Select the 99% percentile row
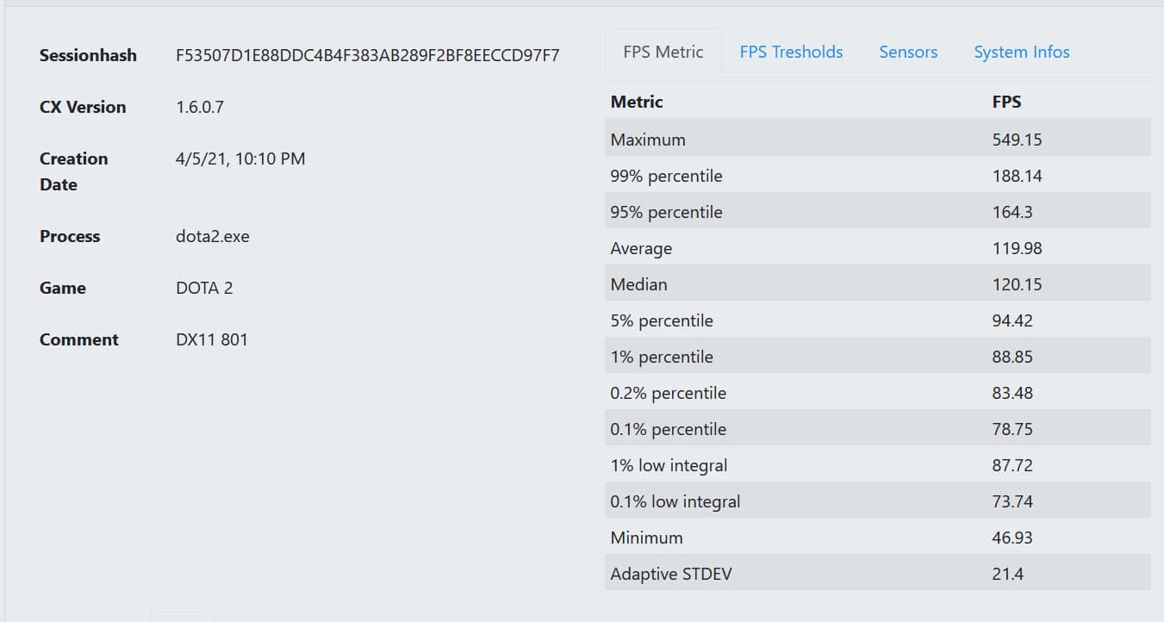This screenshot has height=622, width=1164. (878, 176)
